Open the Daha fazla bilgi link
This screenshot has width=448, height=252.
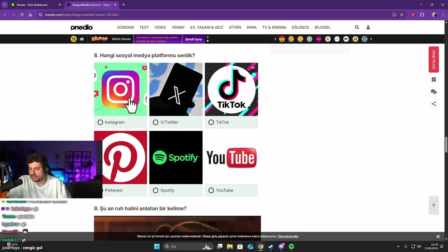288,237
